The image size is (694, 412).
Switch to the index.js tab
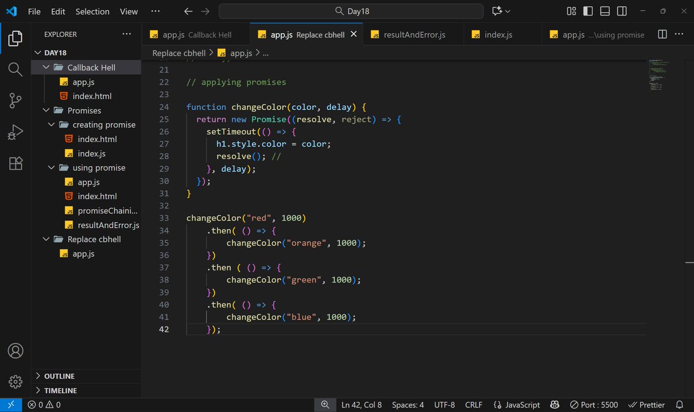pyautogui.click(x=503, y=35)
